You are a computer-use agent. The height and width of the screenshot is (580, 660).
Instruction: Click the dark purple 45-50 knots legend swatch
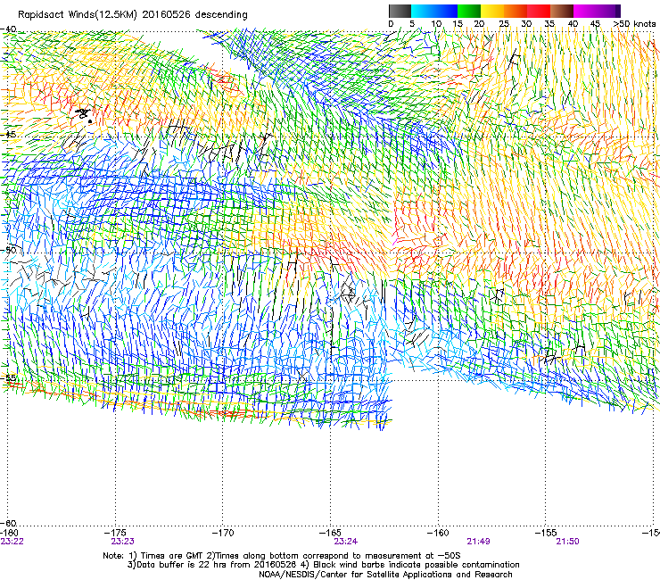[x=608, y=11]
